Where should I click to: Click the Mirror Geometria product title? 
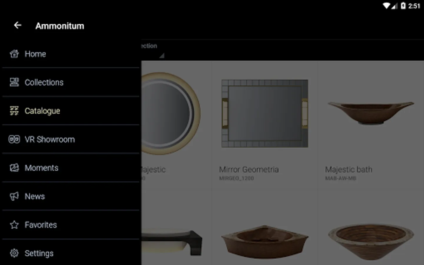249,170
